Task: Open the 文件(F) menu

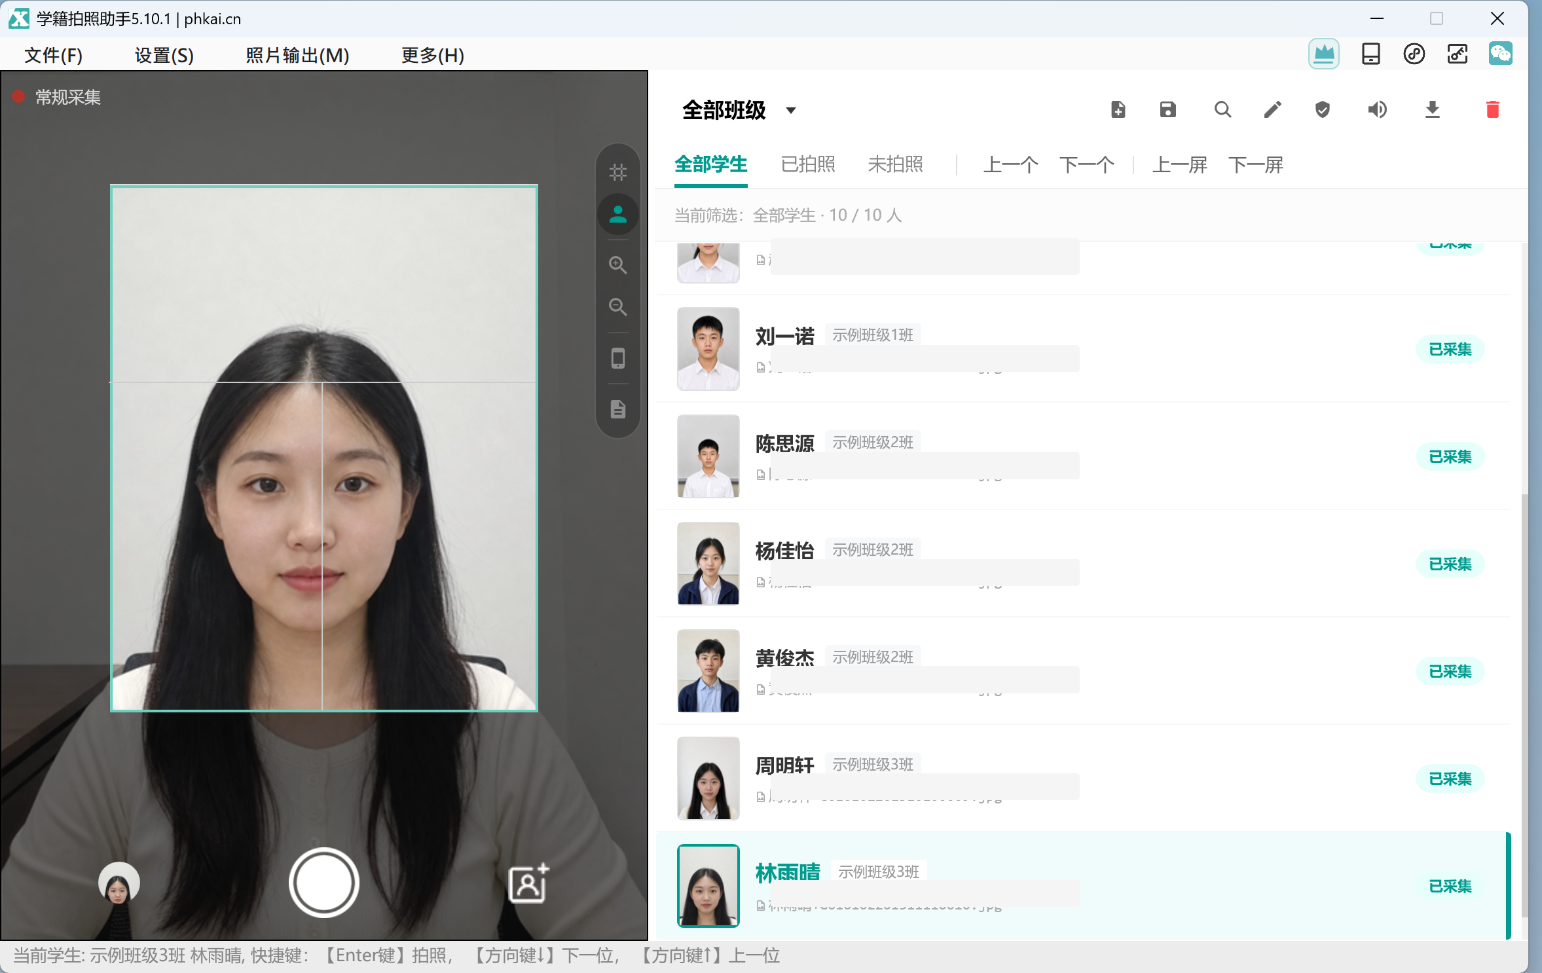Action: [x=53, y=55]
